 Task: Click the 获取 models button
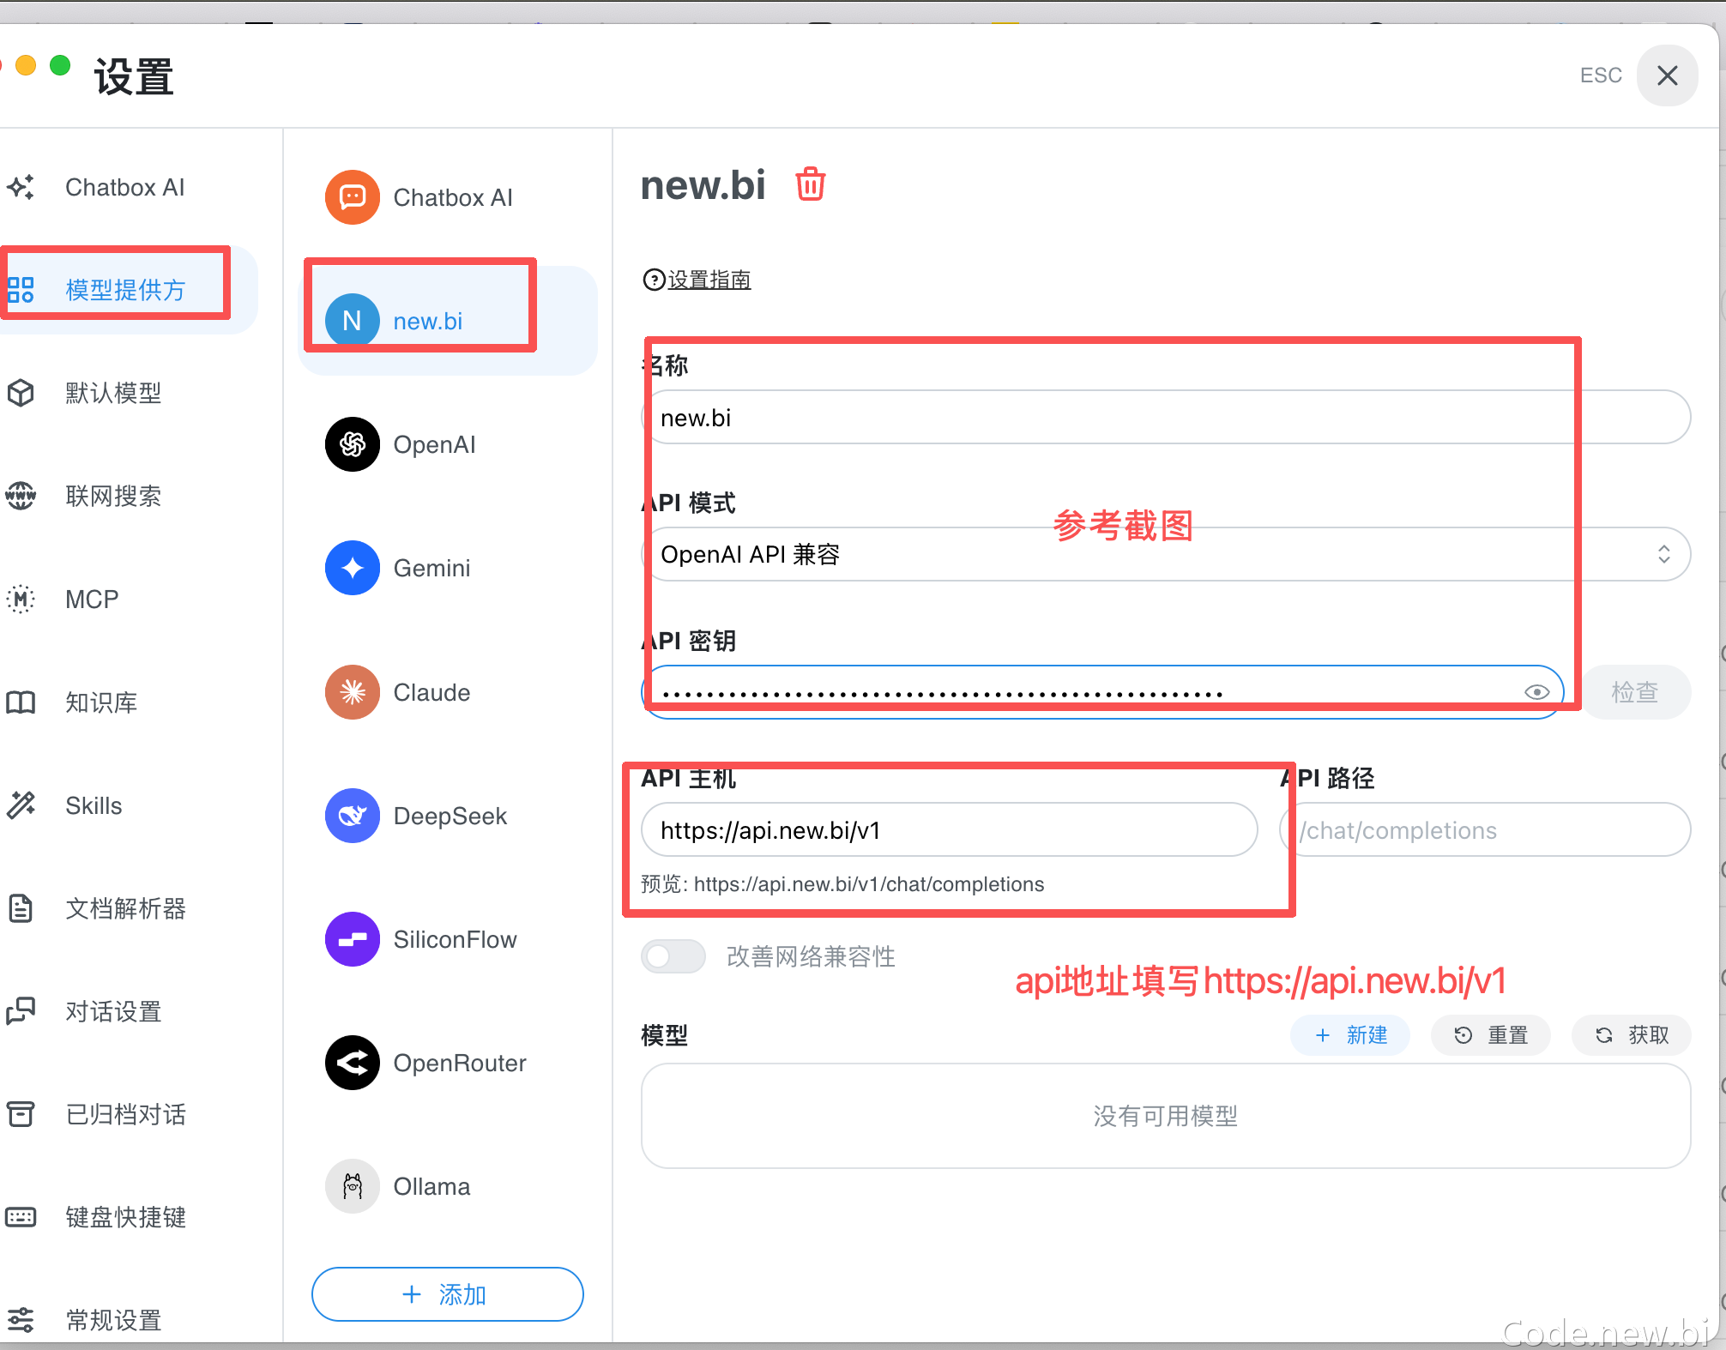[x=1632, y=1035]
